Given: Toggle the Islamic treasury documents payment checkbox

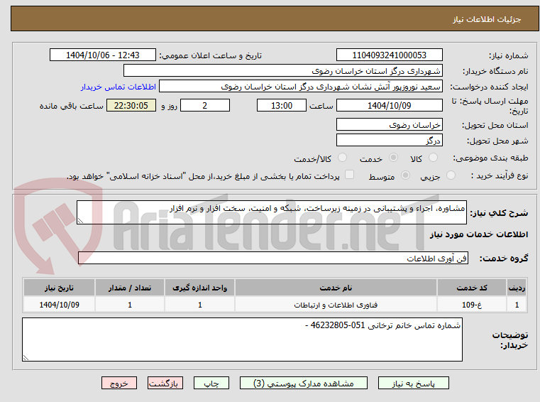Looking at the screenshot, I should click(350, 175).
